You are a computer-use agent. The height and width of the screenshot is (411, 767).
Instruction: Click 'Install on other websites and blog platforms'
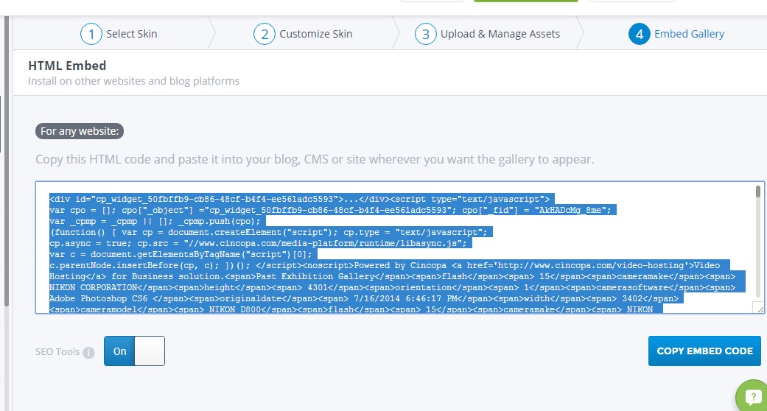point(133,81)
